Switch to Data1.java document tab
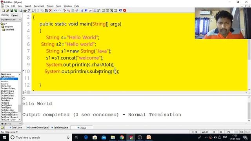The image size is (251, 141). [x=16, y=128]
